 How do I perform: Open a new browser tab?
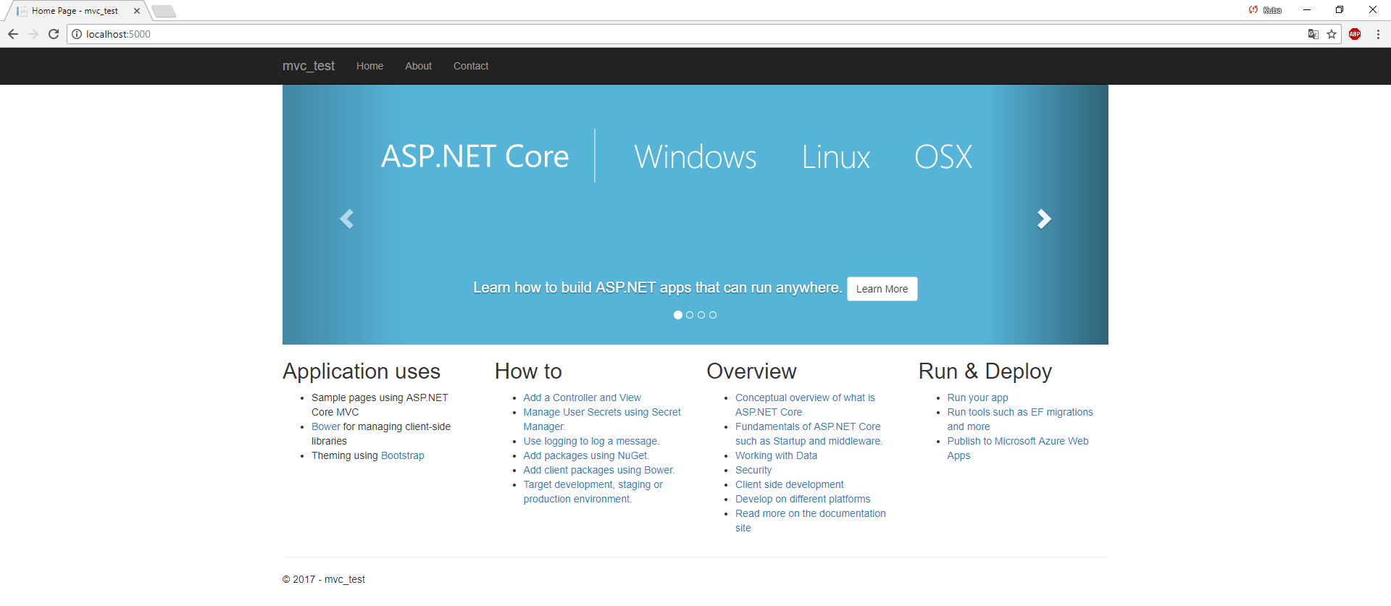164,11
